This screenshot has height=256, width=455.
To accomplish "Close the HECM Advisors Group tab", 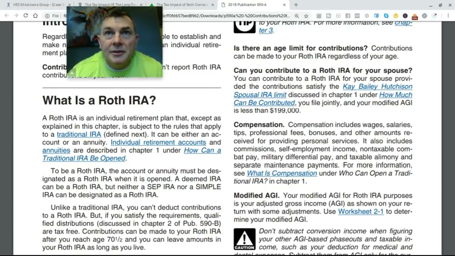I will (69, 5).
